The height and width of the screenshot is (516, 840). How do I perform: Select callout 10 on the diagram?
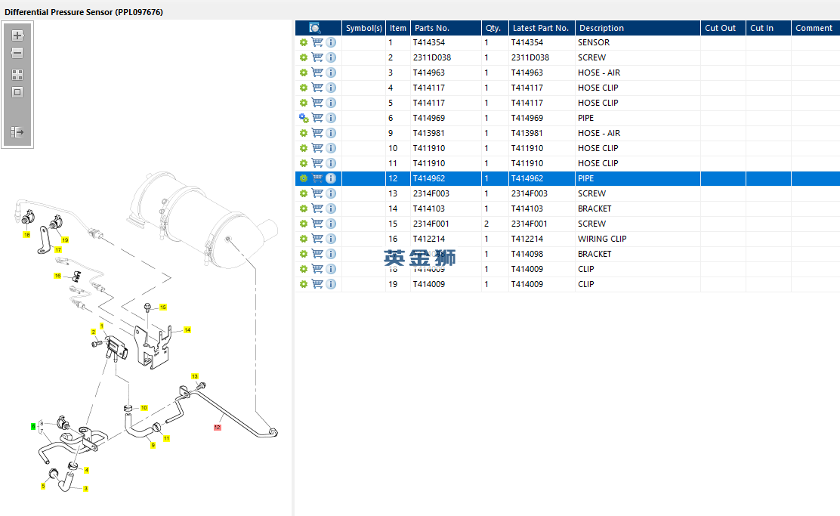coord(144,408)
